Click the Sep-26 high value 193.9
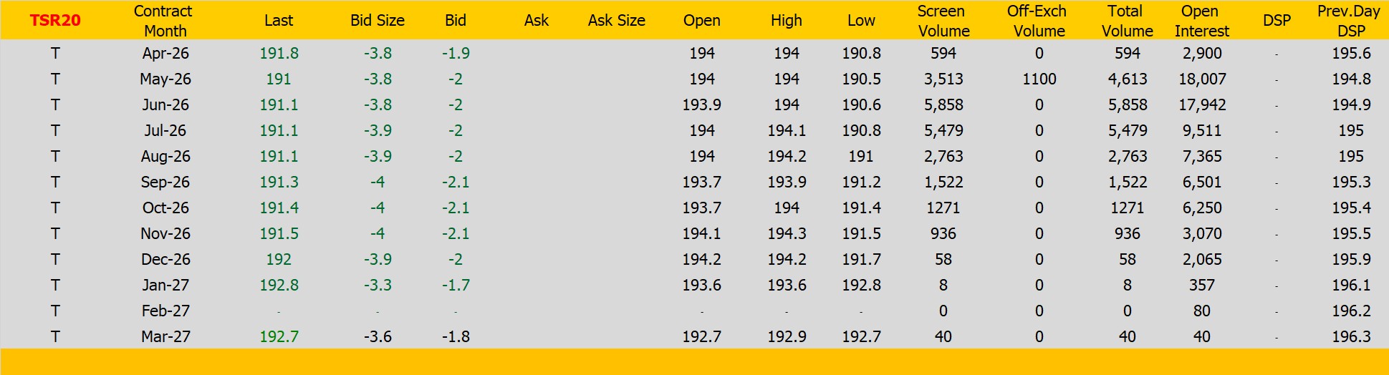1389x375 pixels. (787, 182)
